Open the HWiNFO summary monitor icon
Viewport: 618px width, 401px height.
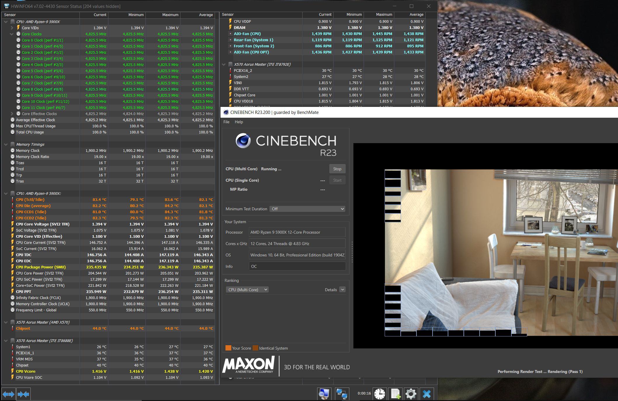pyautogui.click(x=324, y=394)
